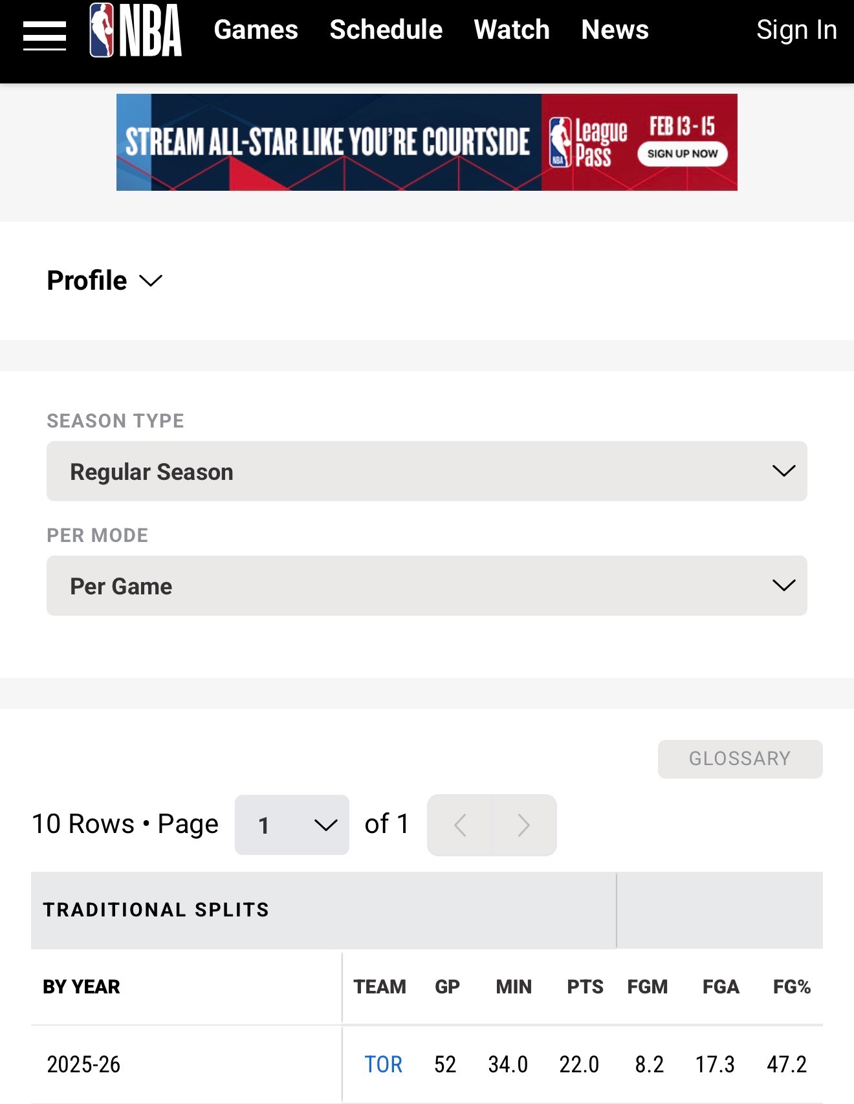Go to previous page of results
Screen dimensions: 854x1104
pos(460,825)
